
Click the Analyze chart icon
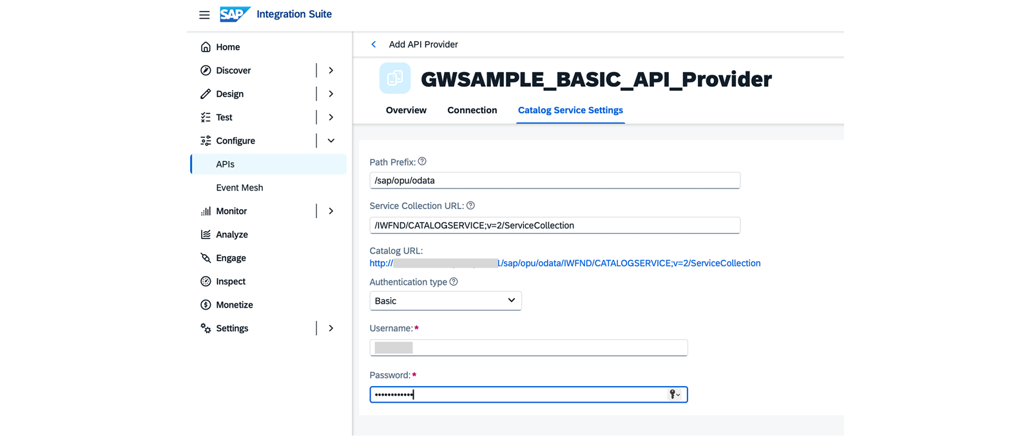tap(206, 234)
